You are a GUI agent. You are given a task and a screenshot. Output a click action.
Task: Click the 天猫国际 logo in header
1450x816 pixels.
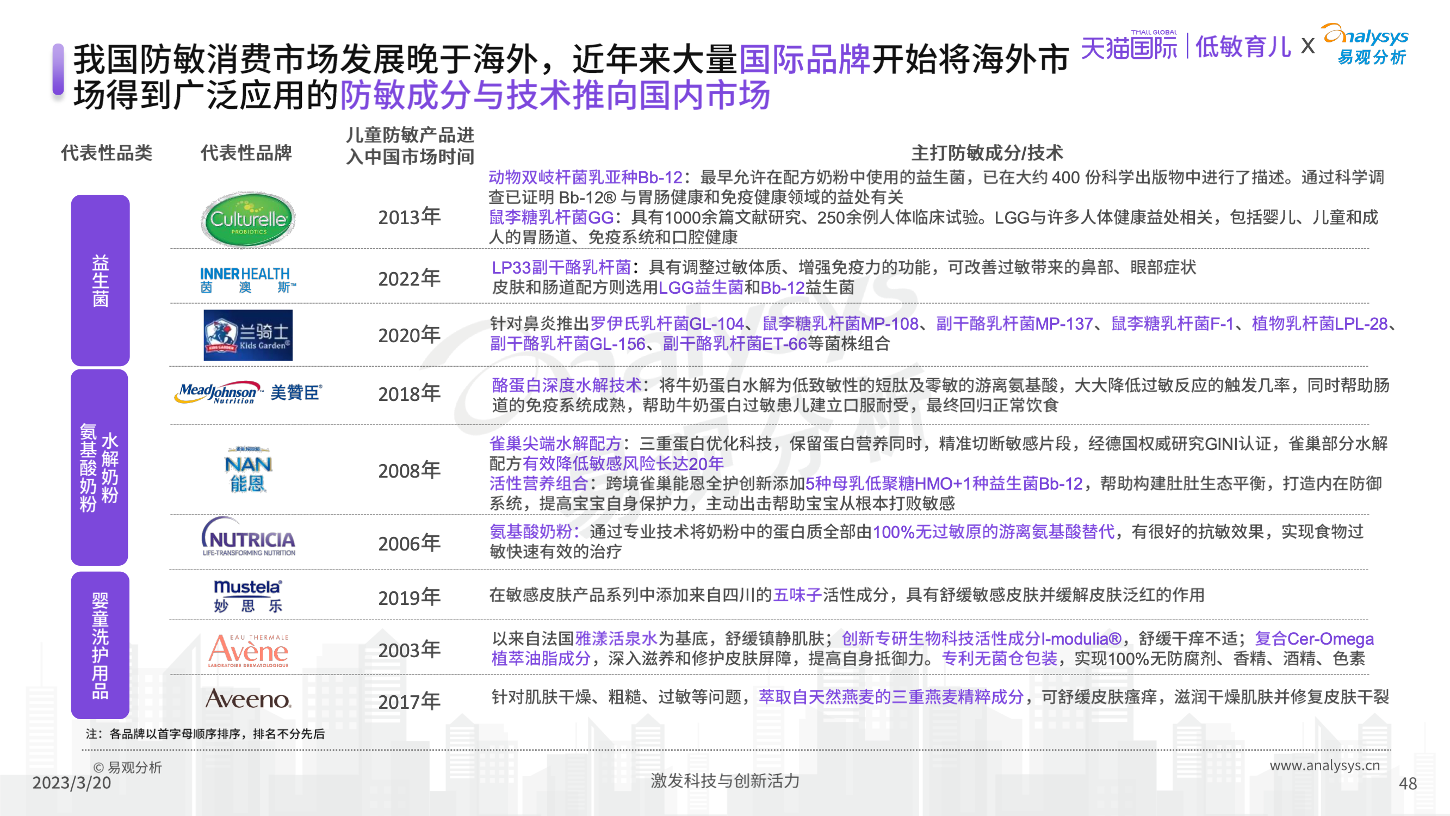(x=1129, y=46)
